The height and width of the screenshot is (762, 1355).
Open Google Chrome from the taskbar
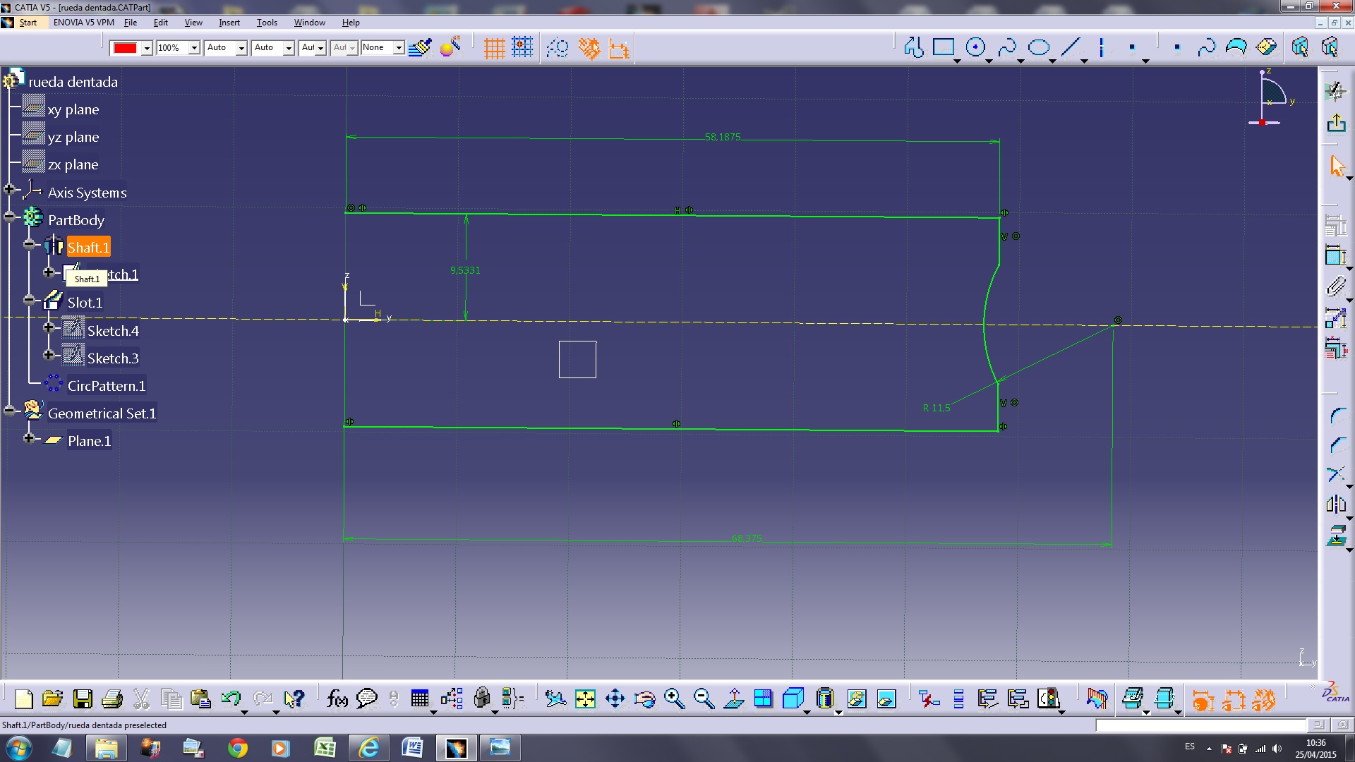click(x=237, y=748)
